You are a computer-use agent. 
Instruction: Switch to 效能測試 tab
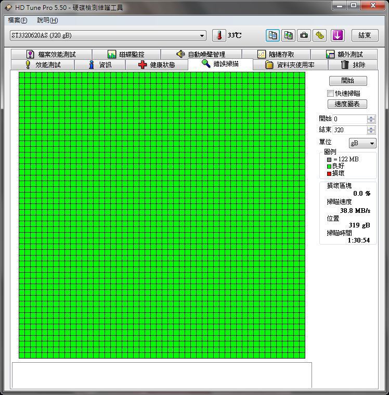click(43, 65)
